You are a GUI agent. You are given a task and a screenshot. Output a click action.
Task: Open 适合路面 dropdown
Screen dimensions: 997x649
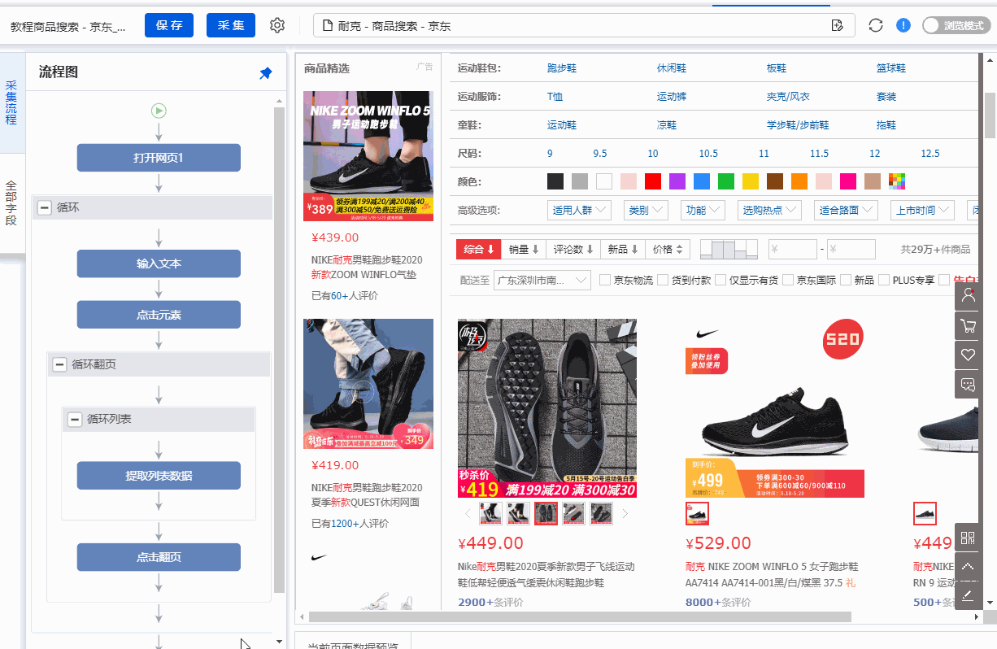[x=846, y=210]
